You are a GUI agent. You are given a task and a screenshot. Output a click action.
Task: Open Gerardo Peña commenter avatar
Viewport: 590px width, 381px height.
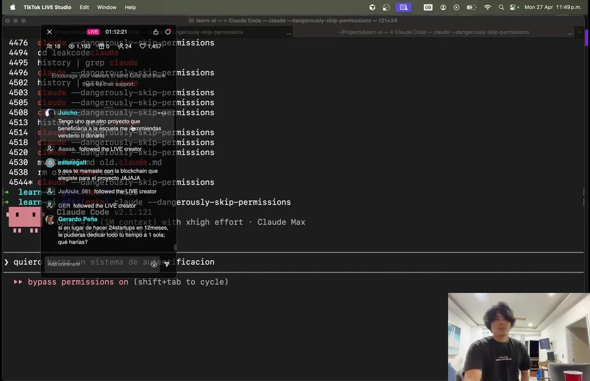pyautogui.click(x=50, y=220)
